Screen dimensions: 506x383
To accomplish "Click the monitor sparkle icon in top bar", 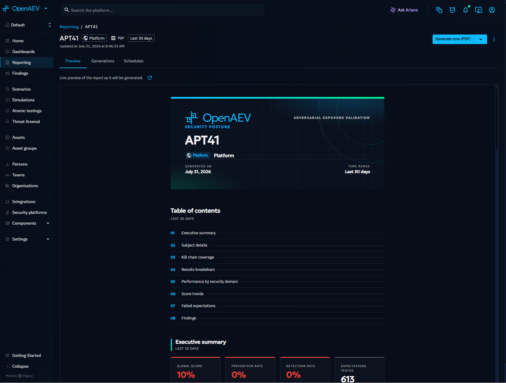I will [x=479, y=10].
